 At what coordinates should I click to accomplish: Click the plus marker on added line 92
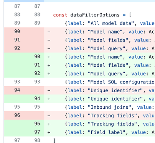pyautogui.click(x=49, y=74)
